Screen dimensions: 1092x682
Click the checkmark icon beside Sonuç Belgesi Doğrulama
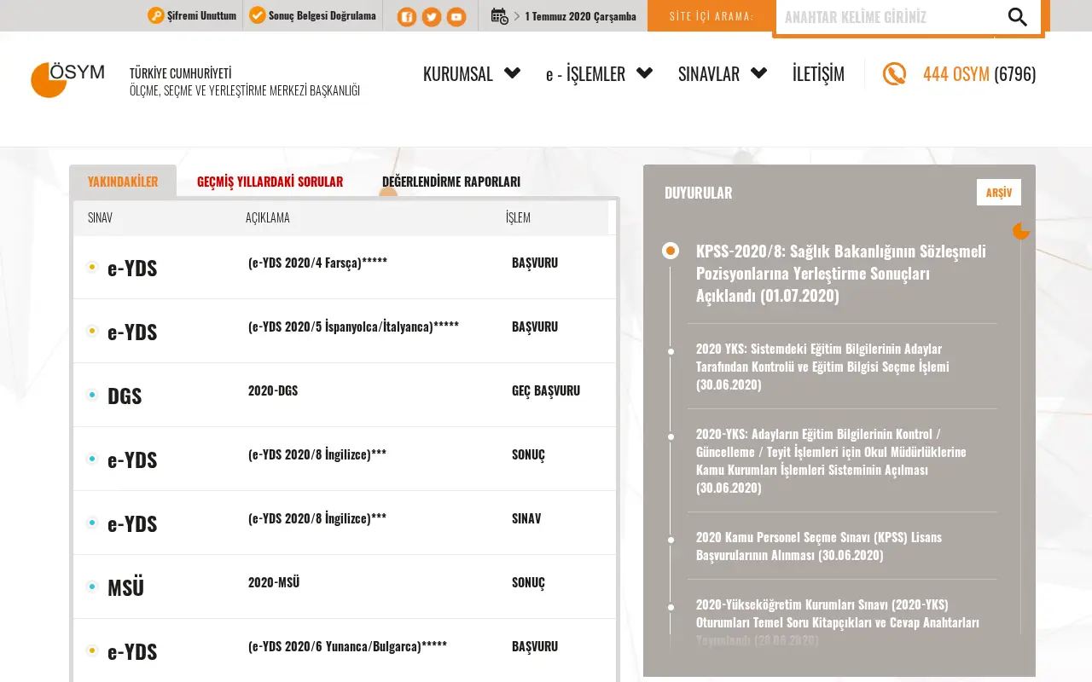257,15
